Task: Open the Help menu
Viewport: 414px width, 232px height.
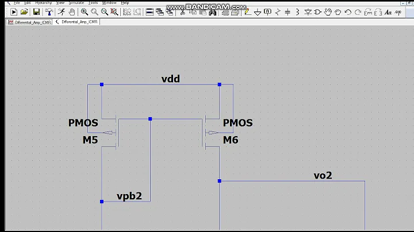Action: 125,3
